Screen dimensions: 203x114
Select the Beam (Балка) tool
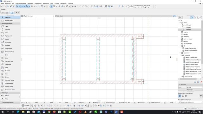click(x=6, y=33)
